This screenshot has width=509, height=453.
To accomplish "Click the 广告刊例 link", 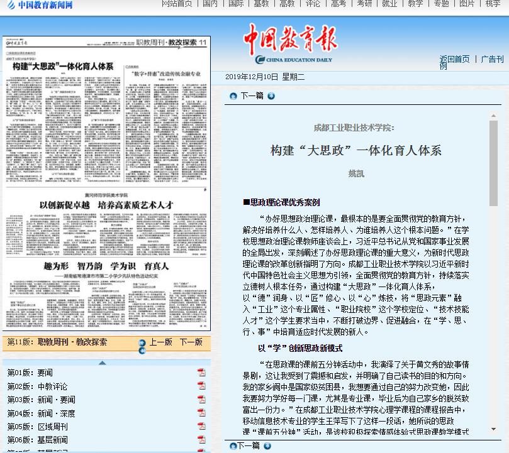I will point(492,59).
